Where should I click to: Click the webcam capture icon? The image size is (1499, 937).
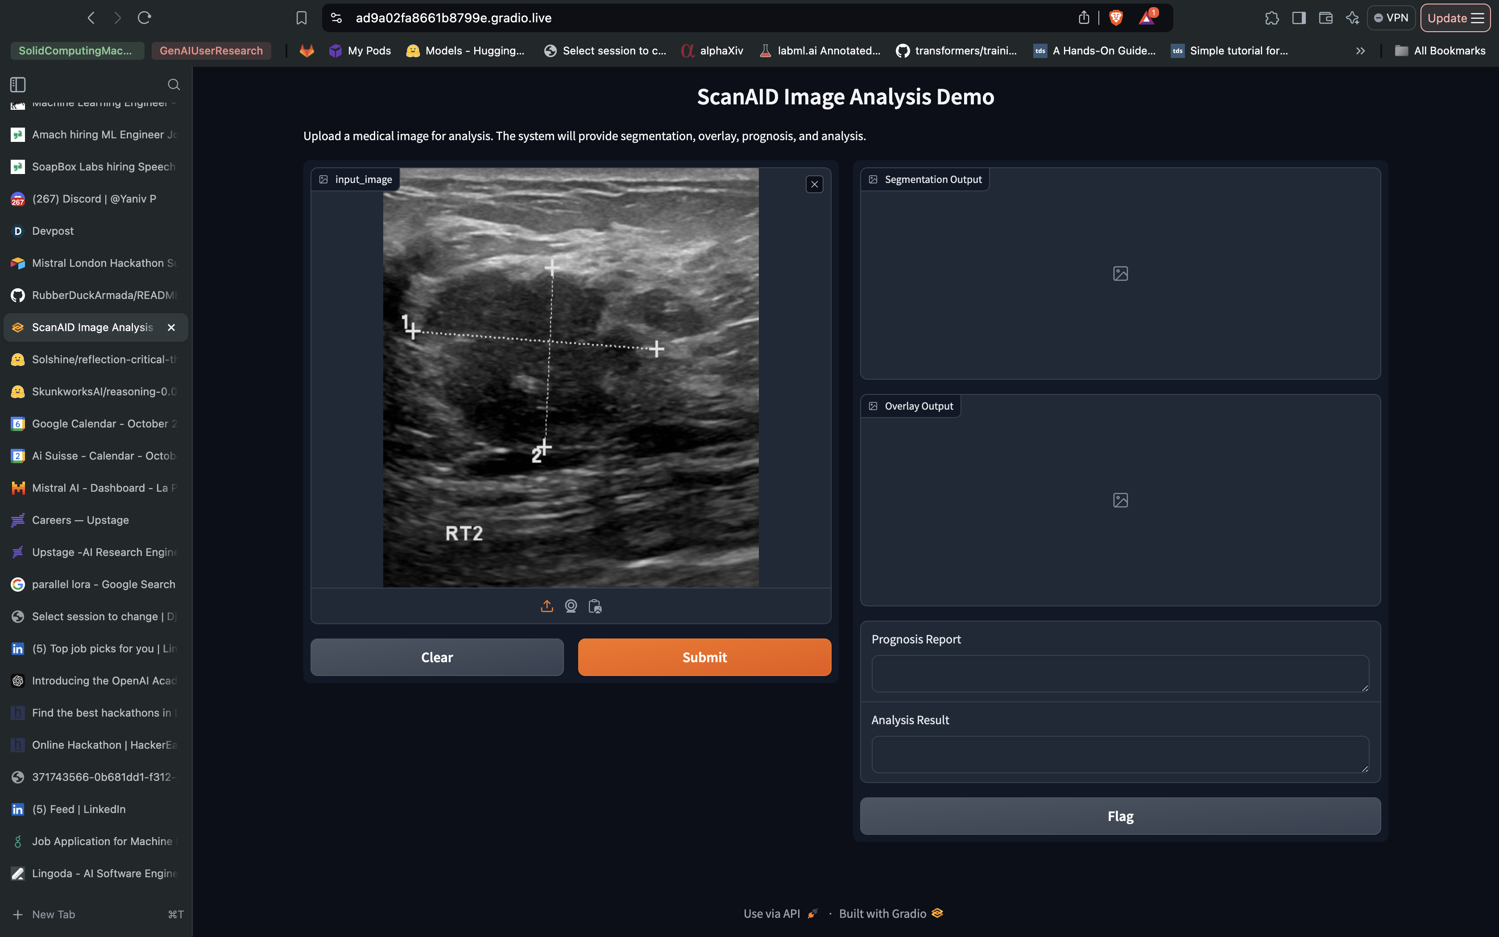(571, 606)
